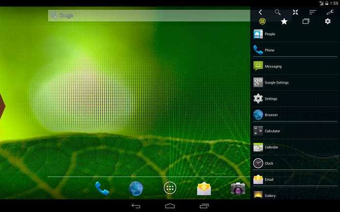Viewport: 340px width, 212px height.
Task: Open the Settings gear app in list
Action: [x=258, y=99]
